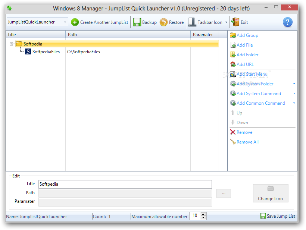Click the Add Group link
Screen dimensions: 306x230
pos(247,35)
